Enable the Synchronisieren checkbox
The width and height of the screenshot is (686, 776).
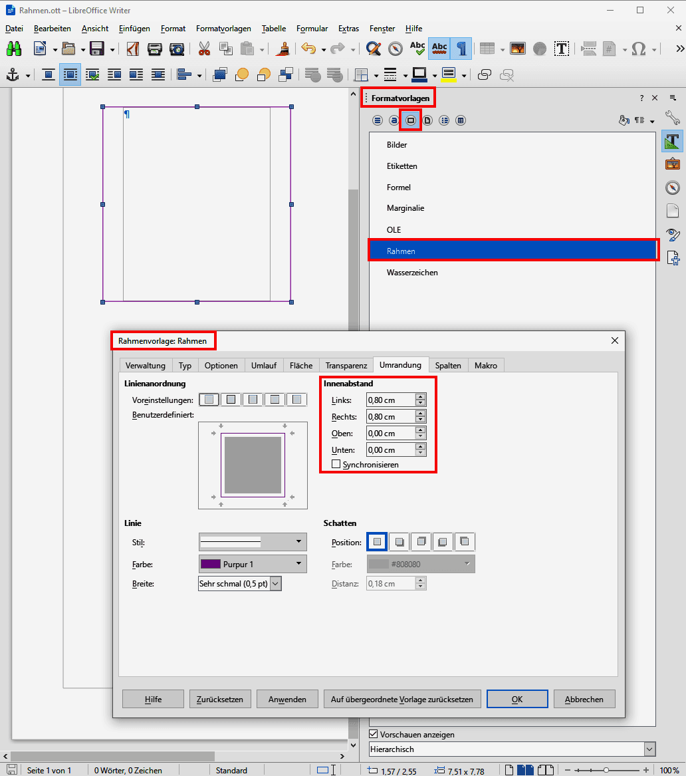click(x=336, y=464)
